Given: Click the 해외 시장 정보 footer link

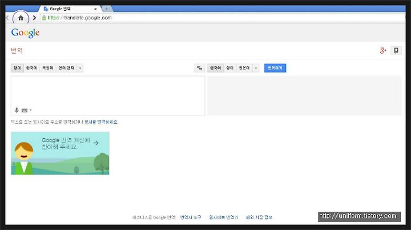Looking at the screenshot, I should [259, 217].
